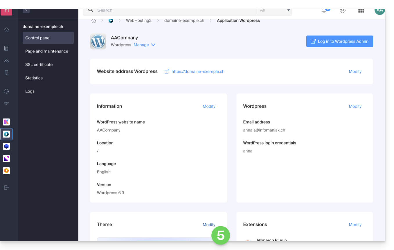Click the support headset icon

(6, 91)
